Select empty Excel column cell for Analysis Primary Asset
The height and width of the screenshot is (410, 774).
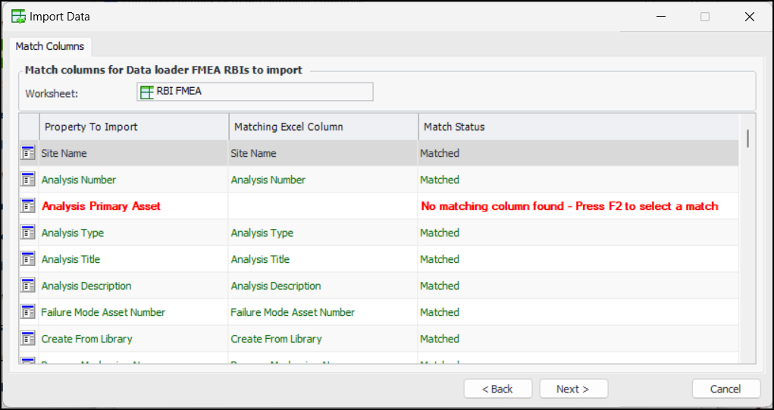click(x=323, y=206)
